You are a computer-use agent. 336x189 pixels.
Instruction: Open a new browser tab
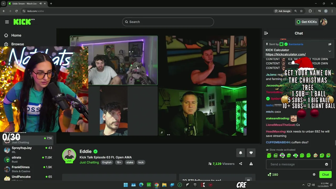(x=51, y=4)
